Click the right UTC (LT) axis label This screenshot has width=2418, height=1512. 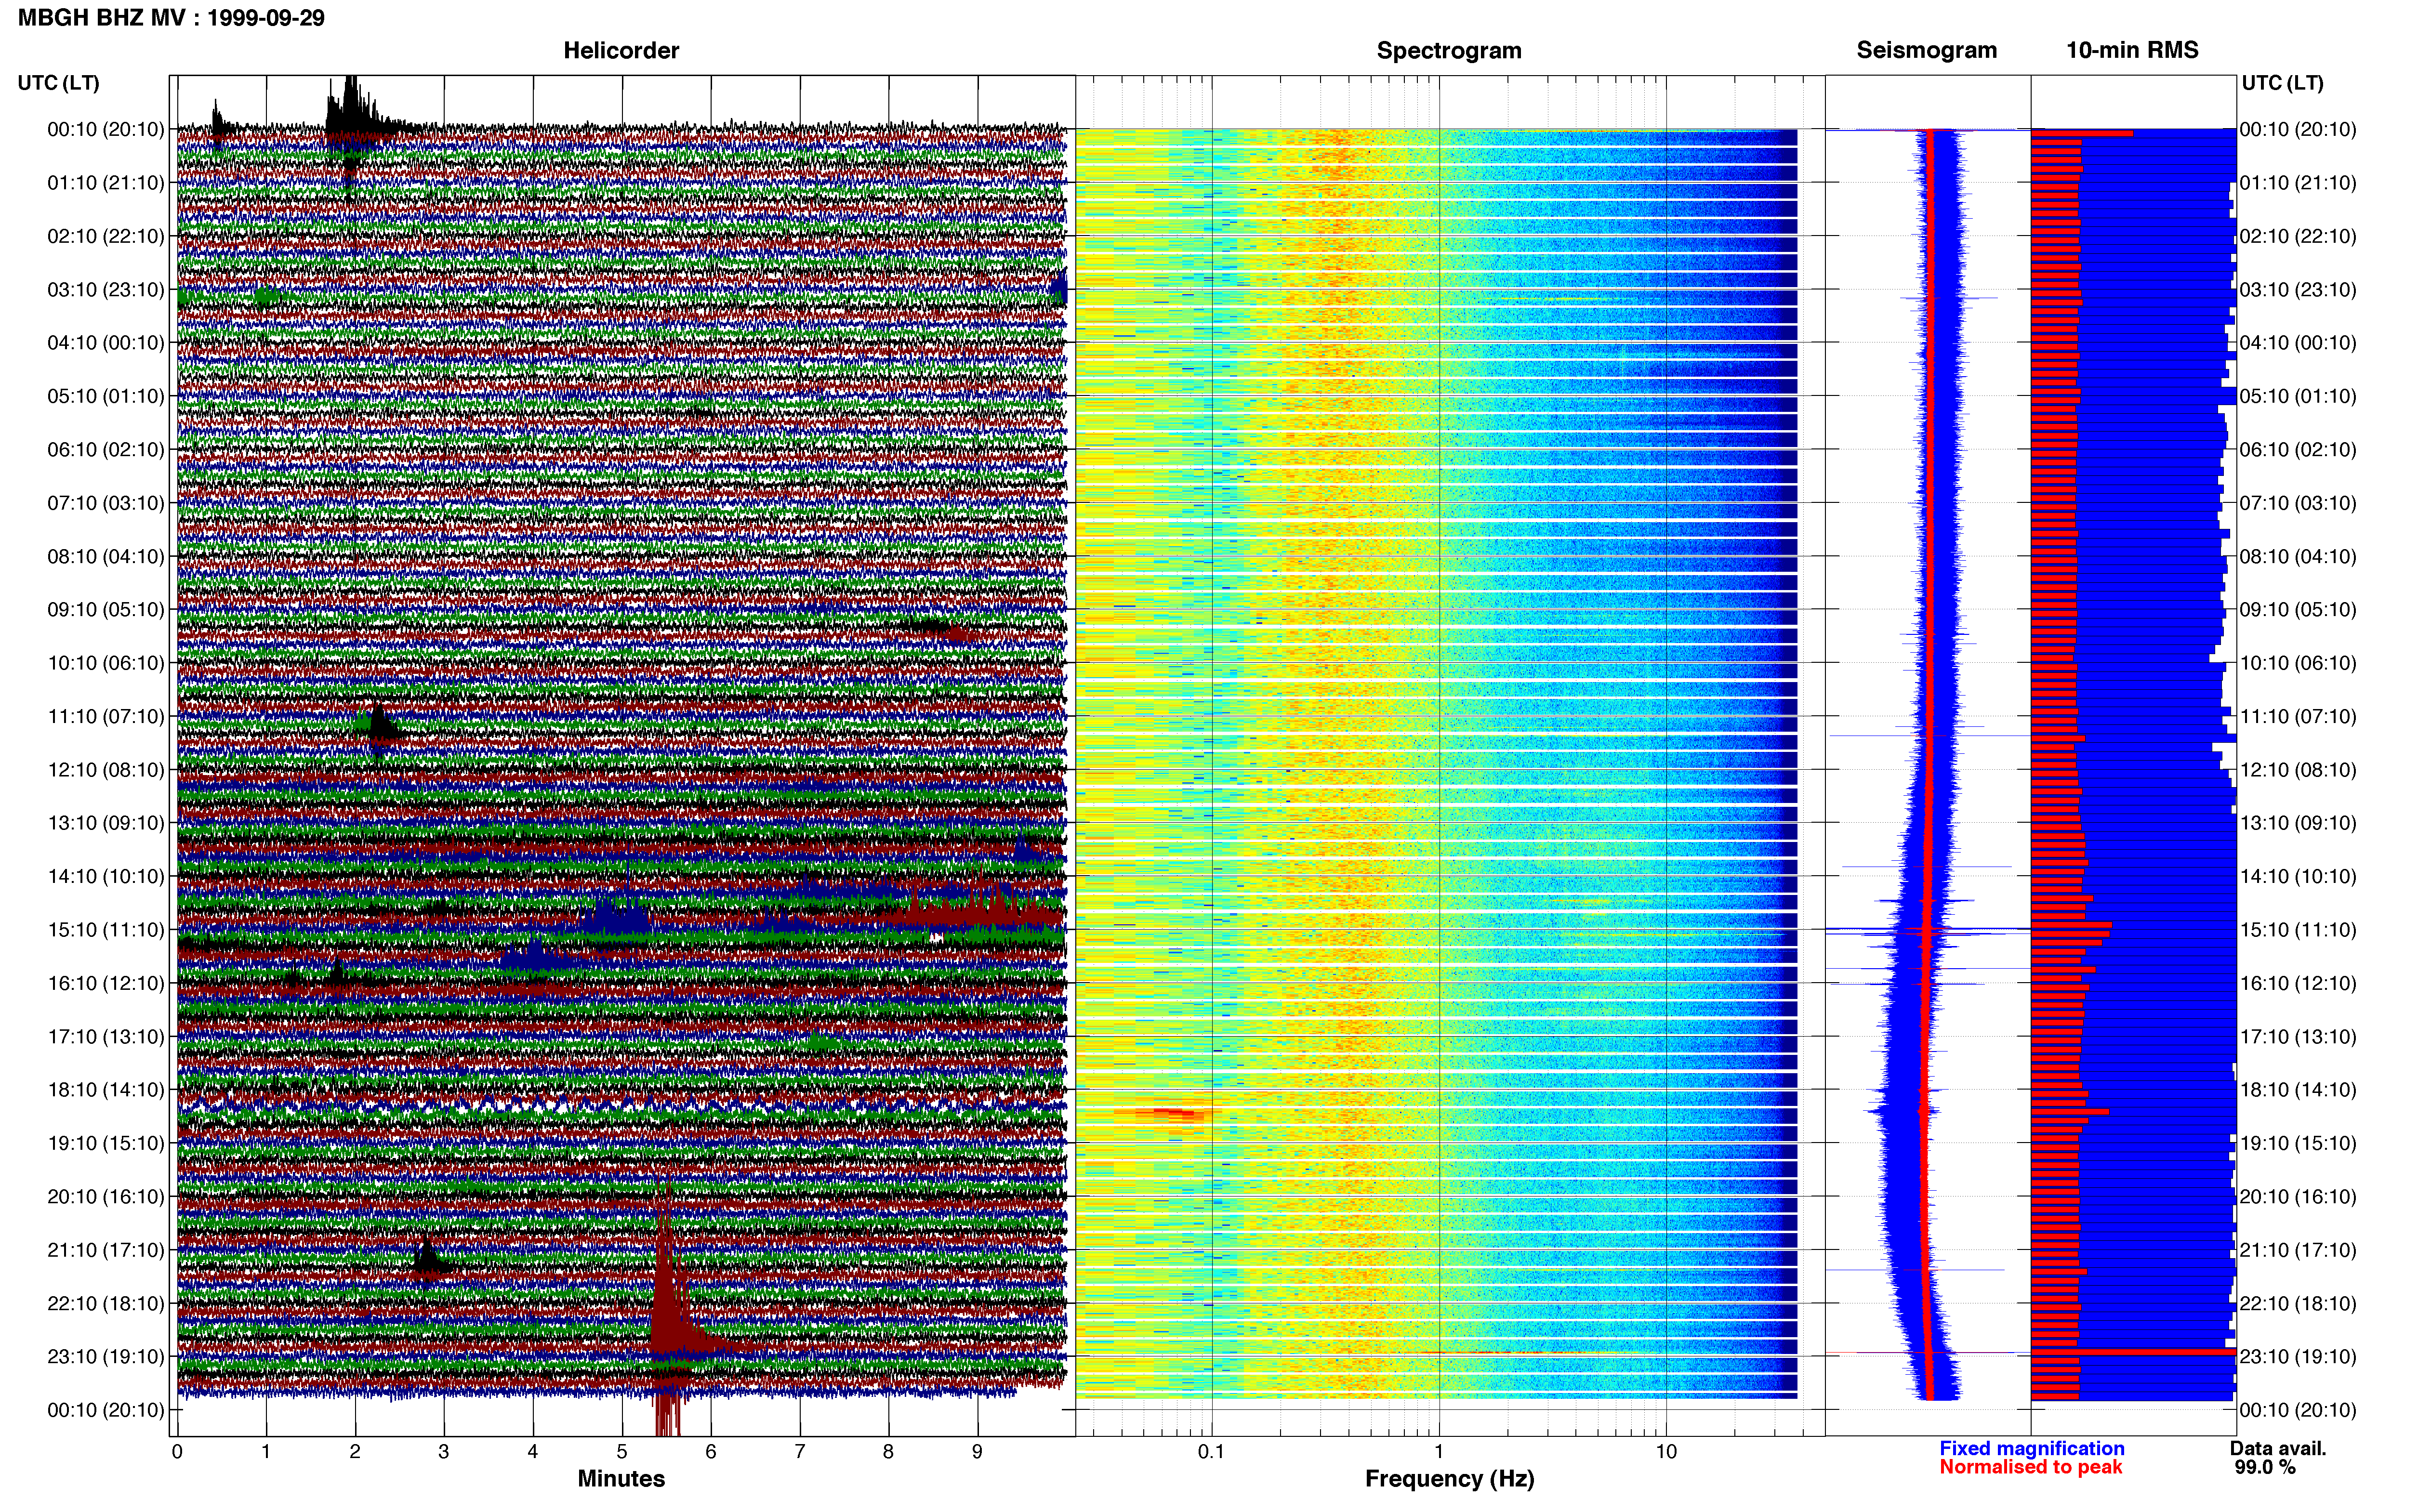coord(2282,83)
